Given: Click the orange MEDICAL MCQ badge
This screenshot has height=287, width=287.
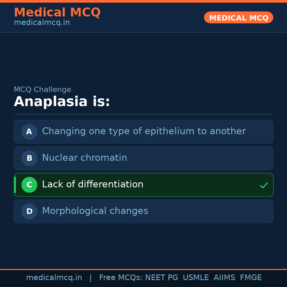Looking at the screenshot, I should 238,18.
